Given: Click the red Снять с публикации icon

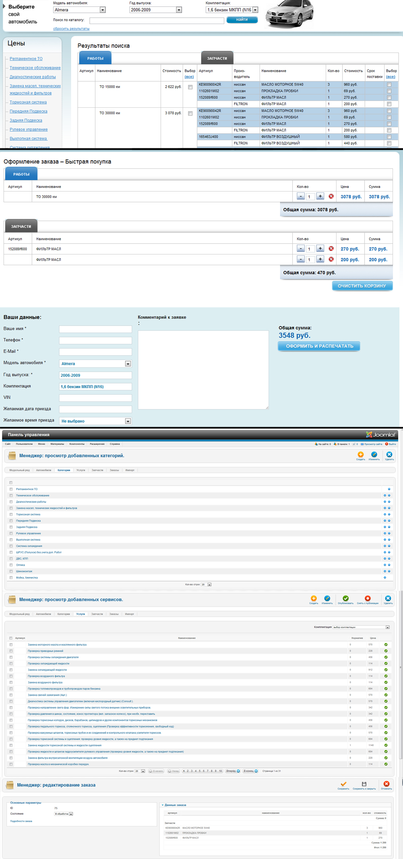Looking at the screenshot, I should [367, 598].
